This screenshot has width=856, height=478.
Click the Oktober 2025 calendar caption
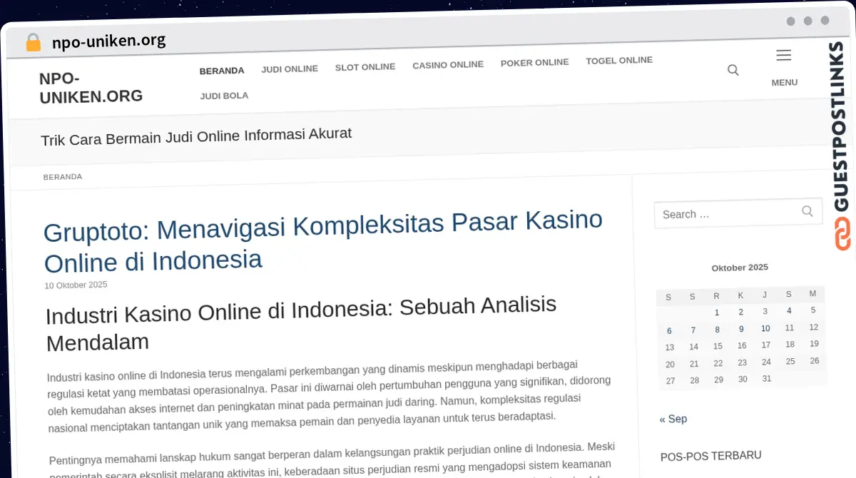(x=740, y=268)
